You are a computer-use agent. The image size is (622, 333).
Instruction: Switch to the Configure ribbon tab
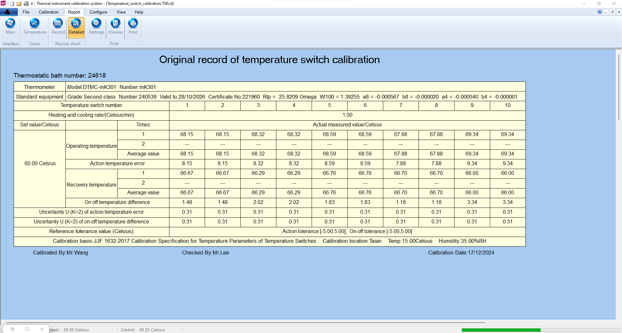coord(98,12)
